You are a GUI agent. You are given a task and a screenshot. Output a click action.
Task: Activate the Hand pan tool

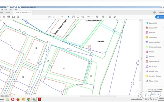coord(73,17)
